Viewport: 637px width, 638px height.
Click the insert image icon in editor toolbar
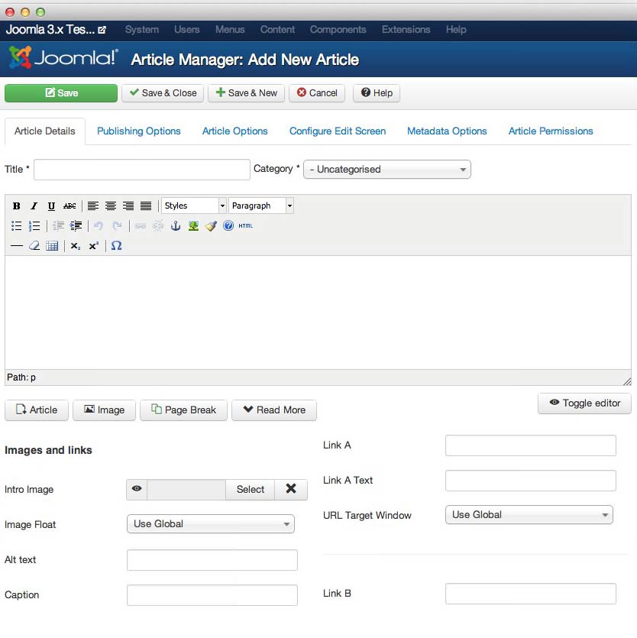[193, 226]
